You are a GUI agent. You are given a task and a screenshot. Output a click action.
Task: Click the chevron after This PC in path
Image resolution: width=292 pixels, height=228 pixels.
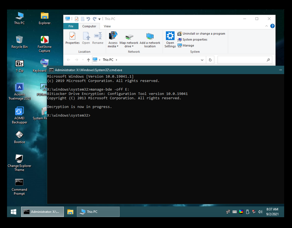click(117, 60)
